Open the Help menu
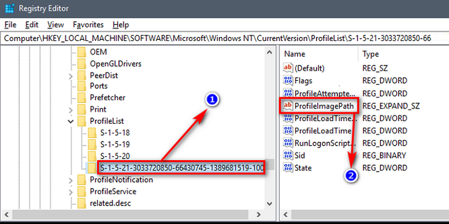 tap(121, 25)
